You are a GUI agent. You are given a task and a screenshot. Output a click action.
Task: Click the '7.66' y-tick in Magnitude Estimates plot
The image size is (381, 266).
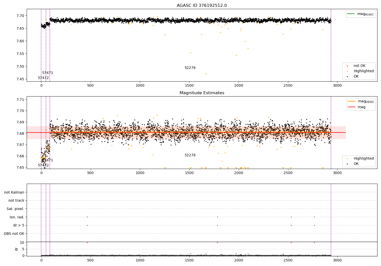[20, 156]
